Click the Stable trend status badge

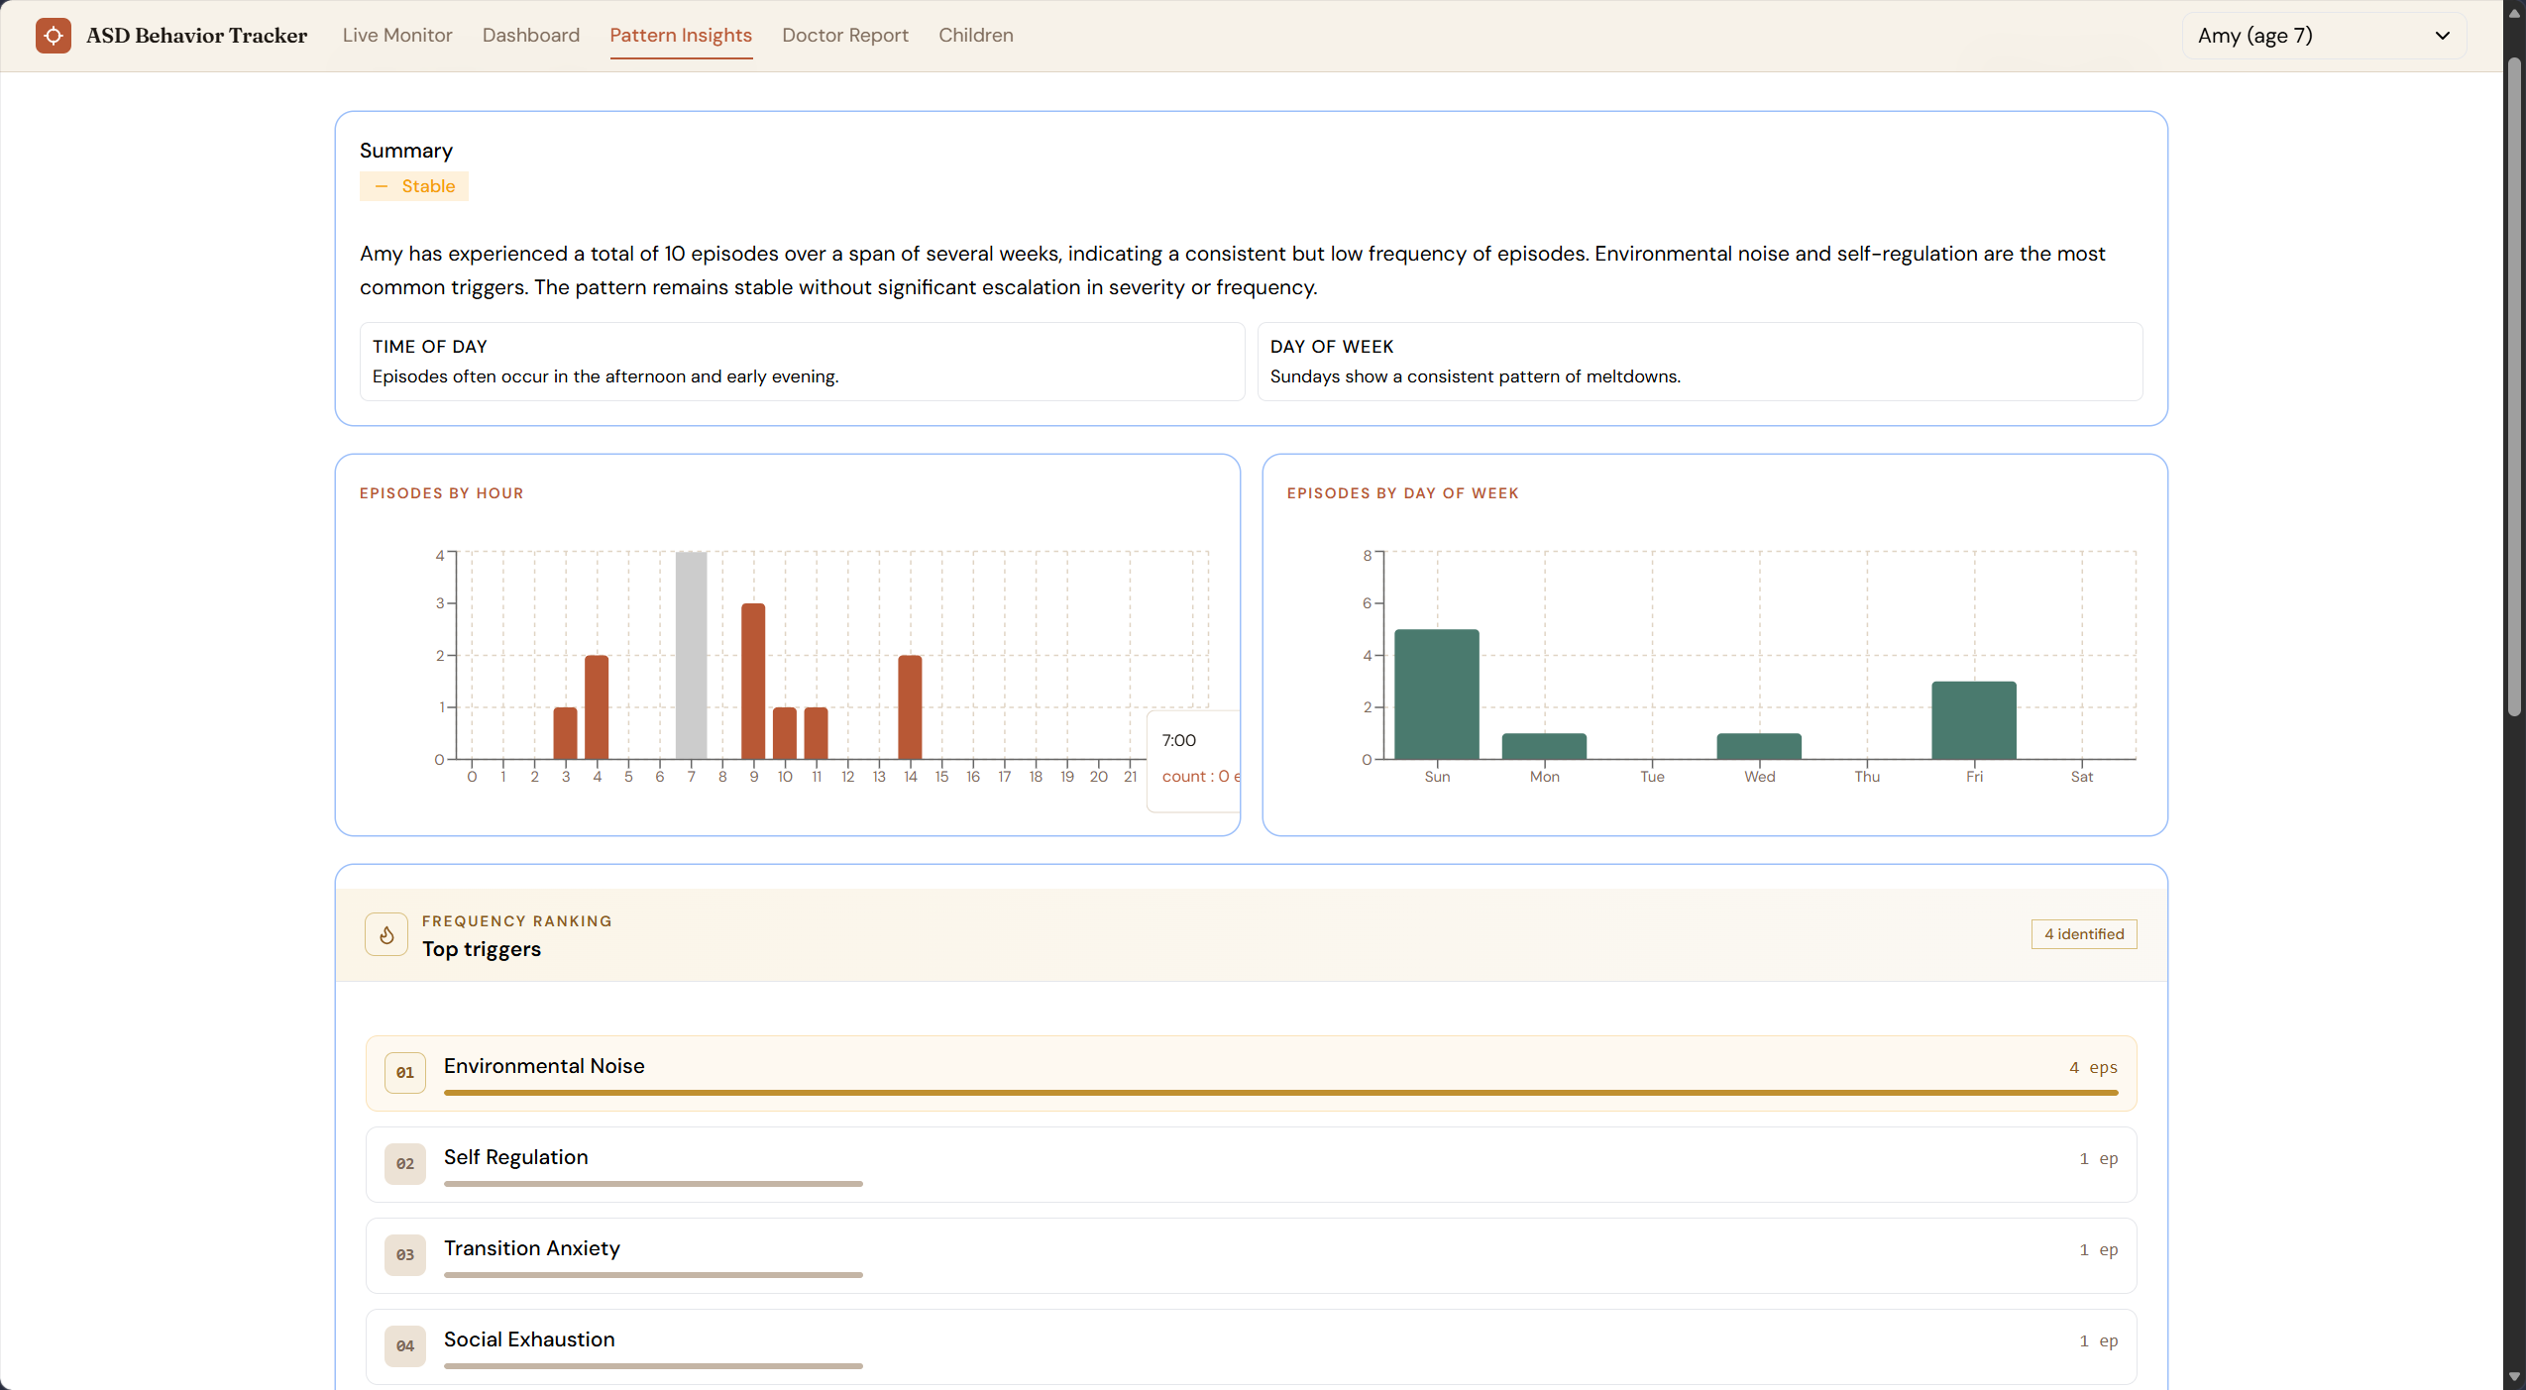(x=414, y=186)
